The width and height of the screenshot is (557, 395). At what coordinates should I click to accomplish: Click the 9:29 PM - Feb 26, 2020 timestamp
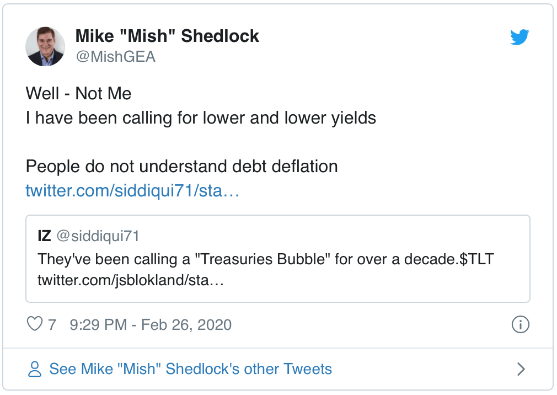pyautogui.click(x=151, y=324)
